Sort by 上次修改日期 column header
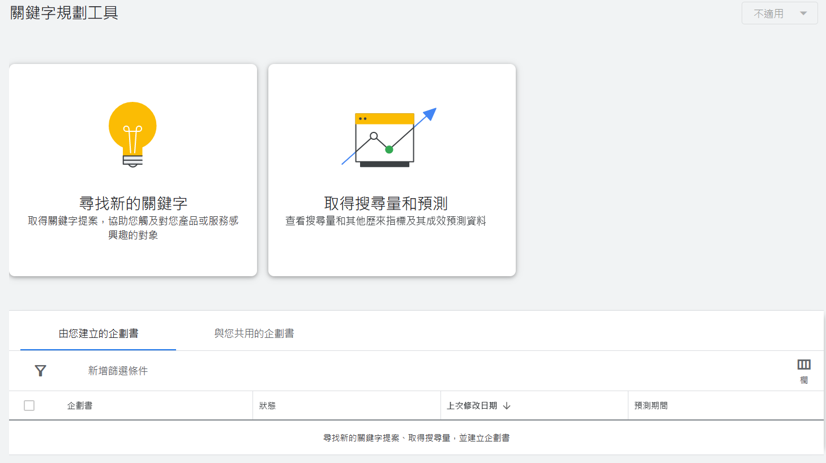Viewport: 826px width, 463px height. [472, 406]
